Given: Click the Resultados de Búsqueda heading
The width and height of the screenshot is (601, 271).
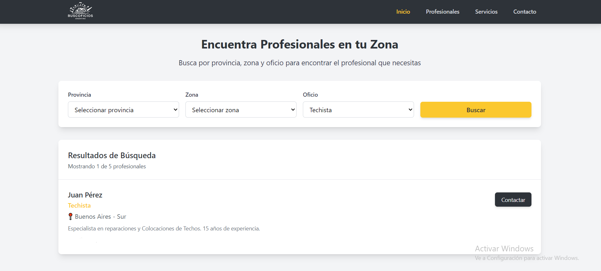Looking at the screenshot, I should (x=112, y=155).
